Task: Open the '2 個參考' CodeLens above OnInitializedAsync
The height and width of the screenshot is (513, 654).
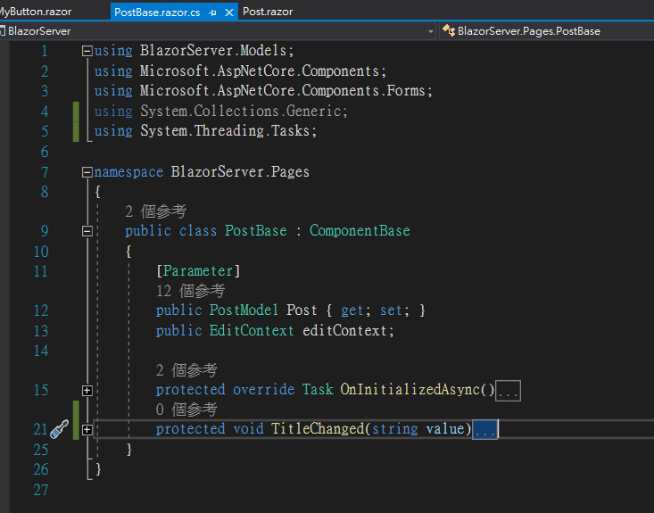Action: pos(186,370)
